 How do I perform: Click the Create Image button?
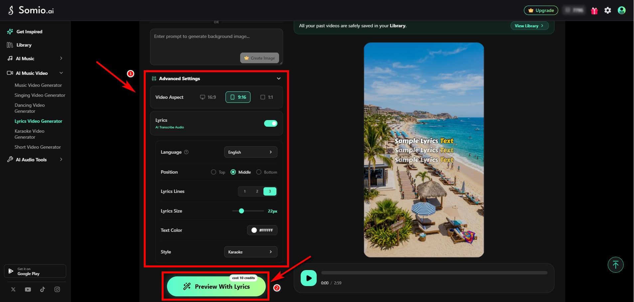[x=259, y=58]
